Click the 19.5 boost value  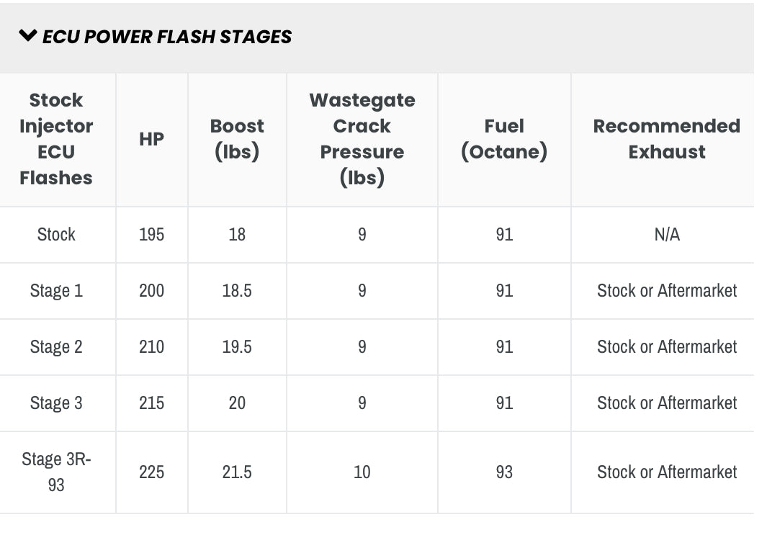(237, 347)
